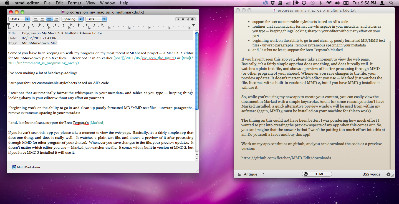The image size is (399, 204).
Task: Click the align right text icon
Action: pyautogui.click(x=56, y=19)
